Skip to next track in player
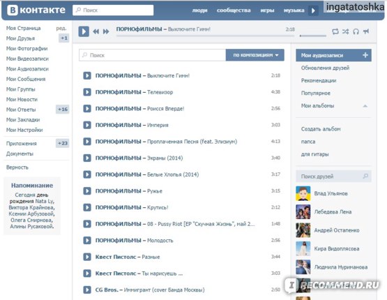The height and width of the screenshot is (300, 387). click(106, 31)
